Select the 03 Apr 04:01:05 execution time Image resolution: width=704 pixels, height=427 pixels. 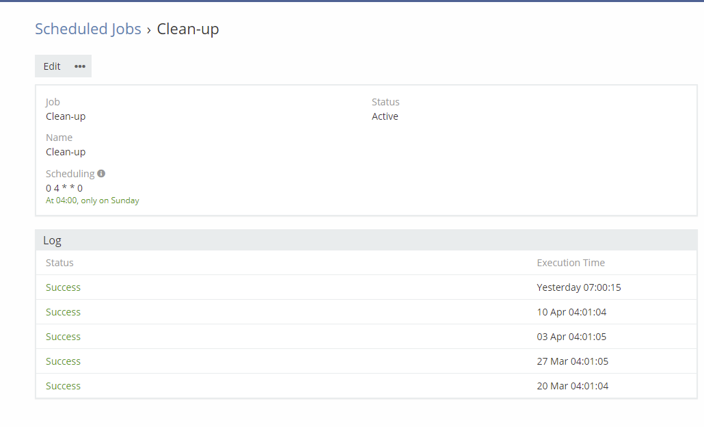tap(571, 337)
